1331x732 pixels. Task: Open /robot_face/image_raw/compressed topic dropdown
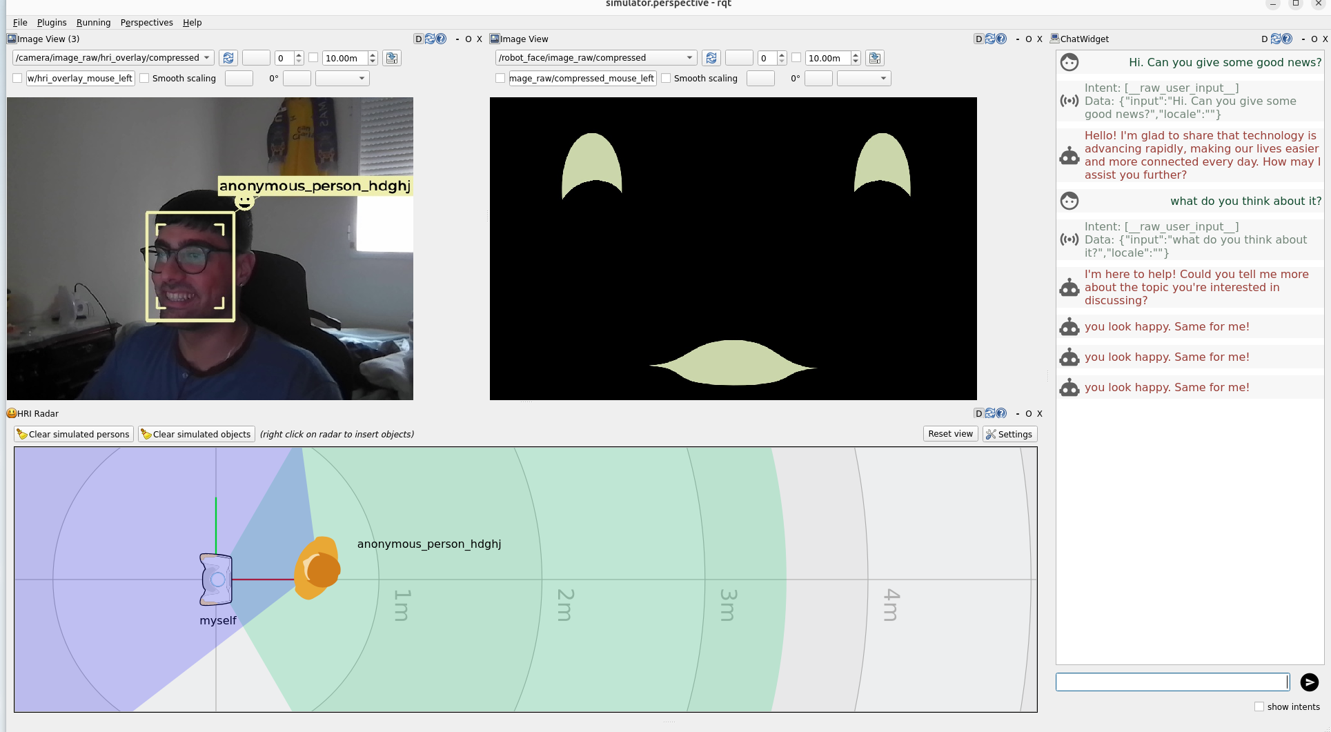click(596, 58)
